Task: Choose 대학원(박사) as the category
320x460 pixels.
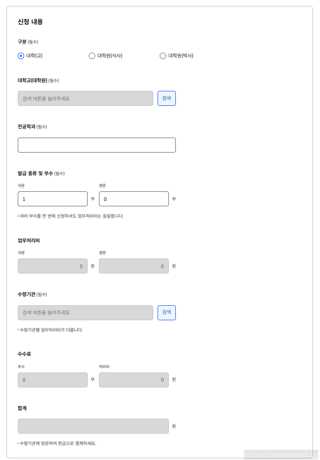Action: point(162,55)
